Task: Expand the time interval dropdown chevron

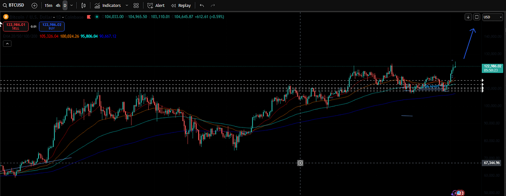Action: tap(71, 5)
